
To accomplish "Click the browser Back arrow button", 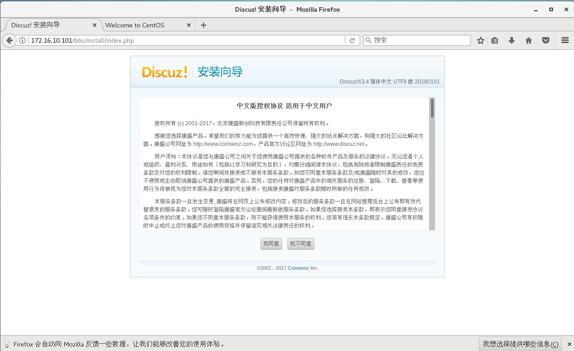I will [9, 40].
